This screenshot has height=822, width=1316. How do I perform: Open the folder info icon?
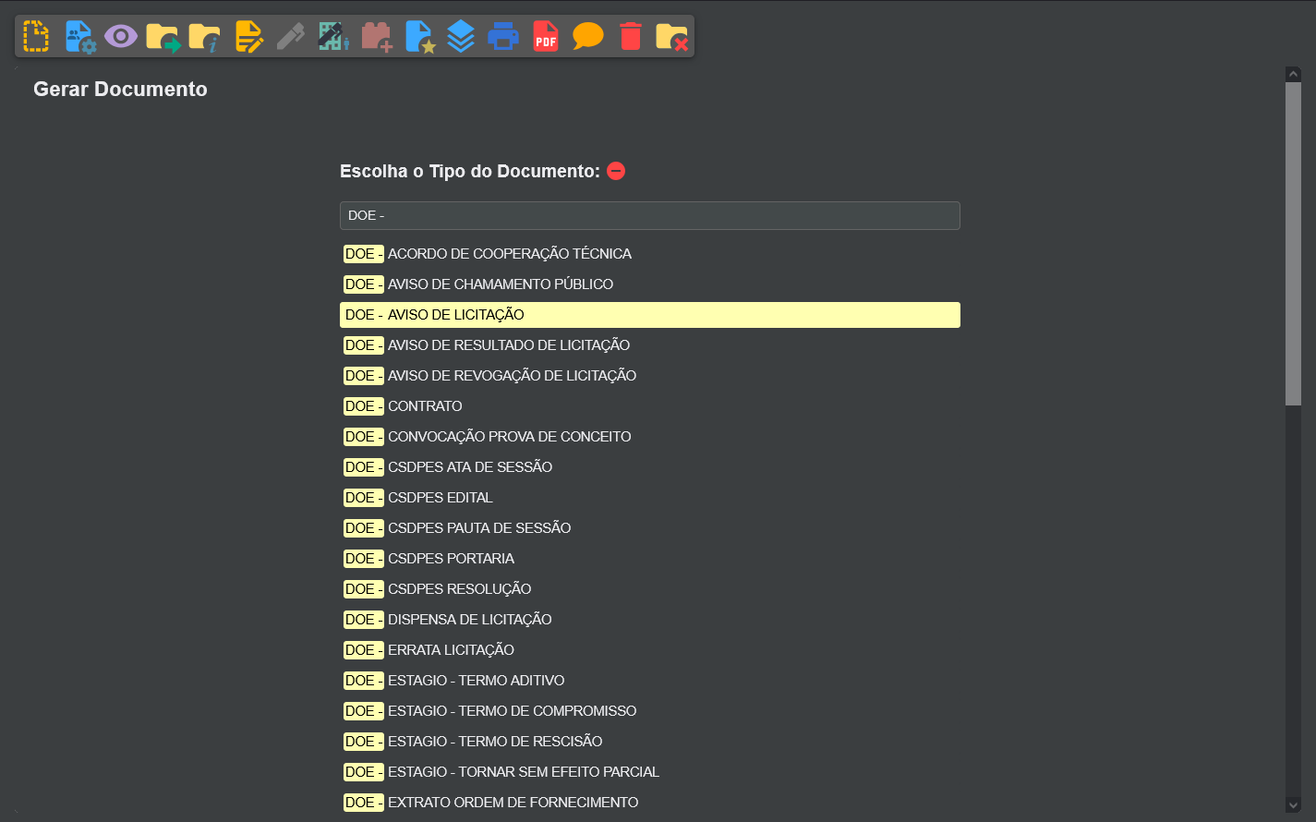click(x=205, y=37)
